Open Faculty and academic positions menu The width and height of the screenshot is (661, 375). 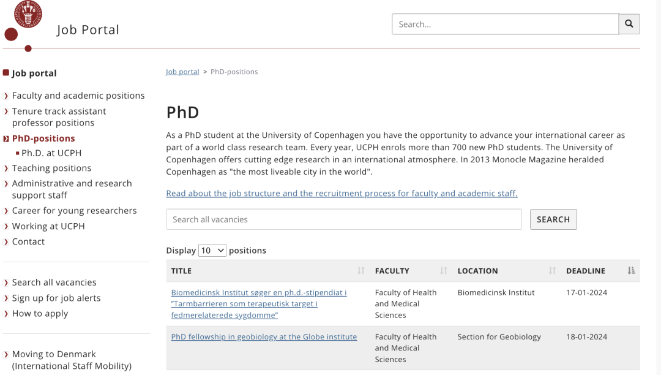point(78,96)
